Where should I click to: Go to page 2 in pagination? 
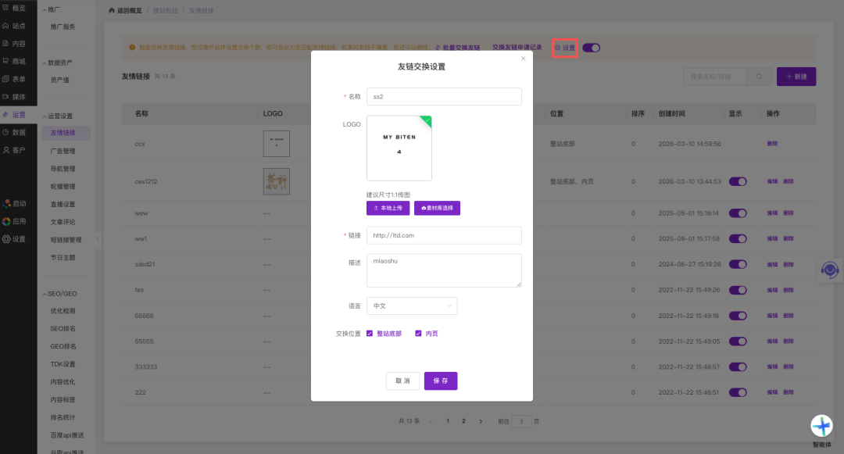[x=463, y=421]
